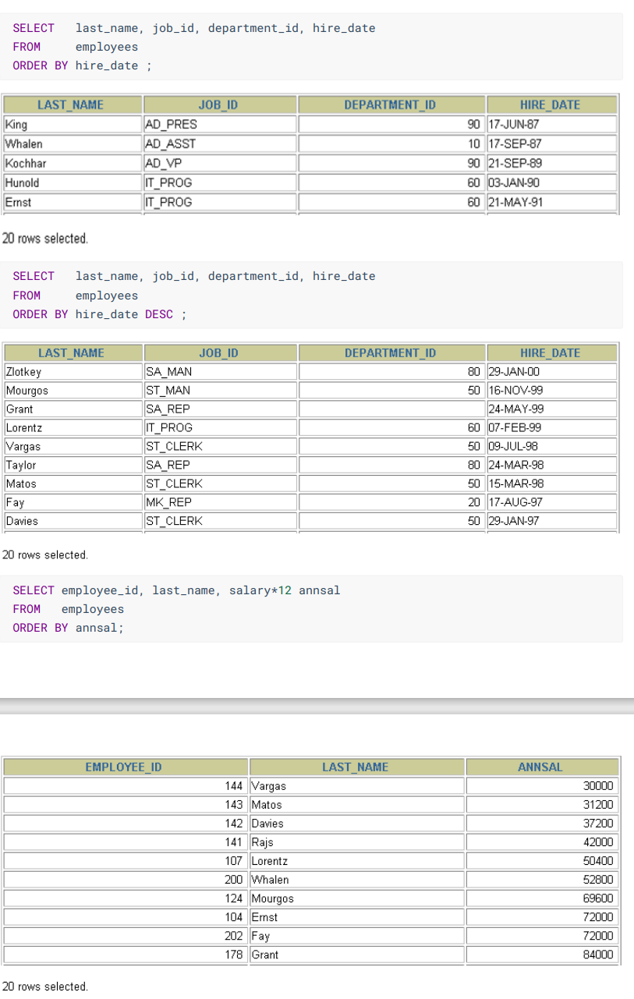Viewport: 634px width, 999px height.
Task: Click employee ID 200
Action: [x=126, y=880]
